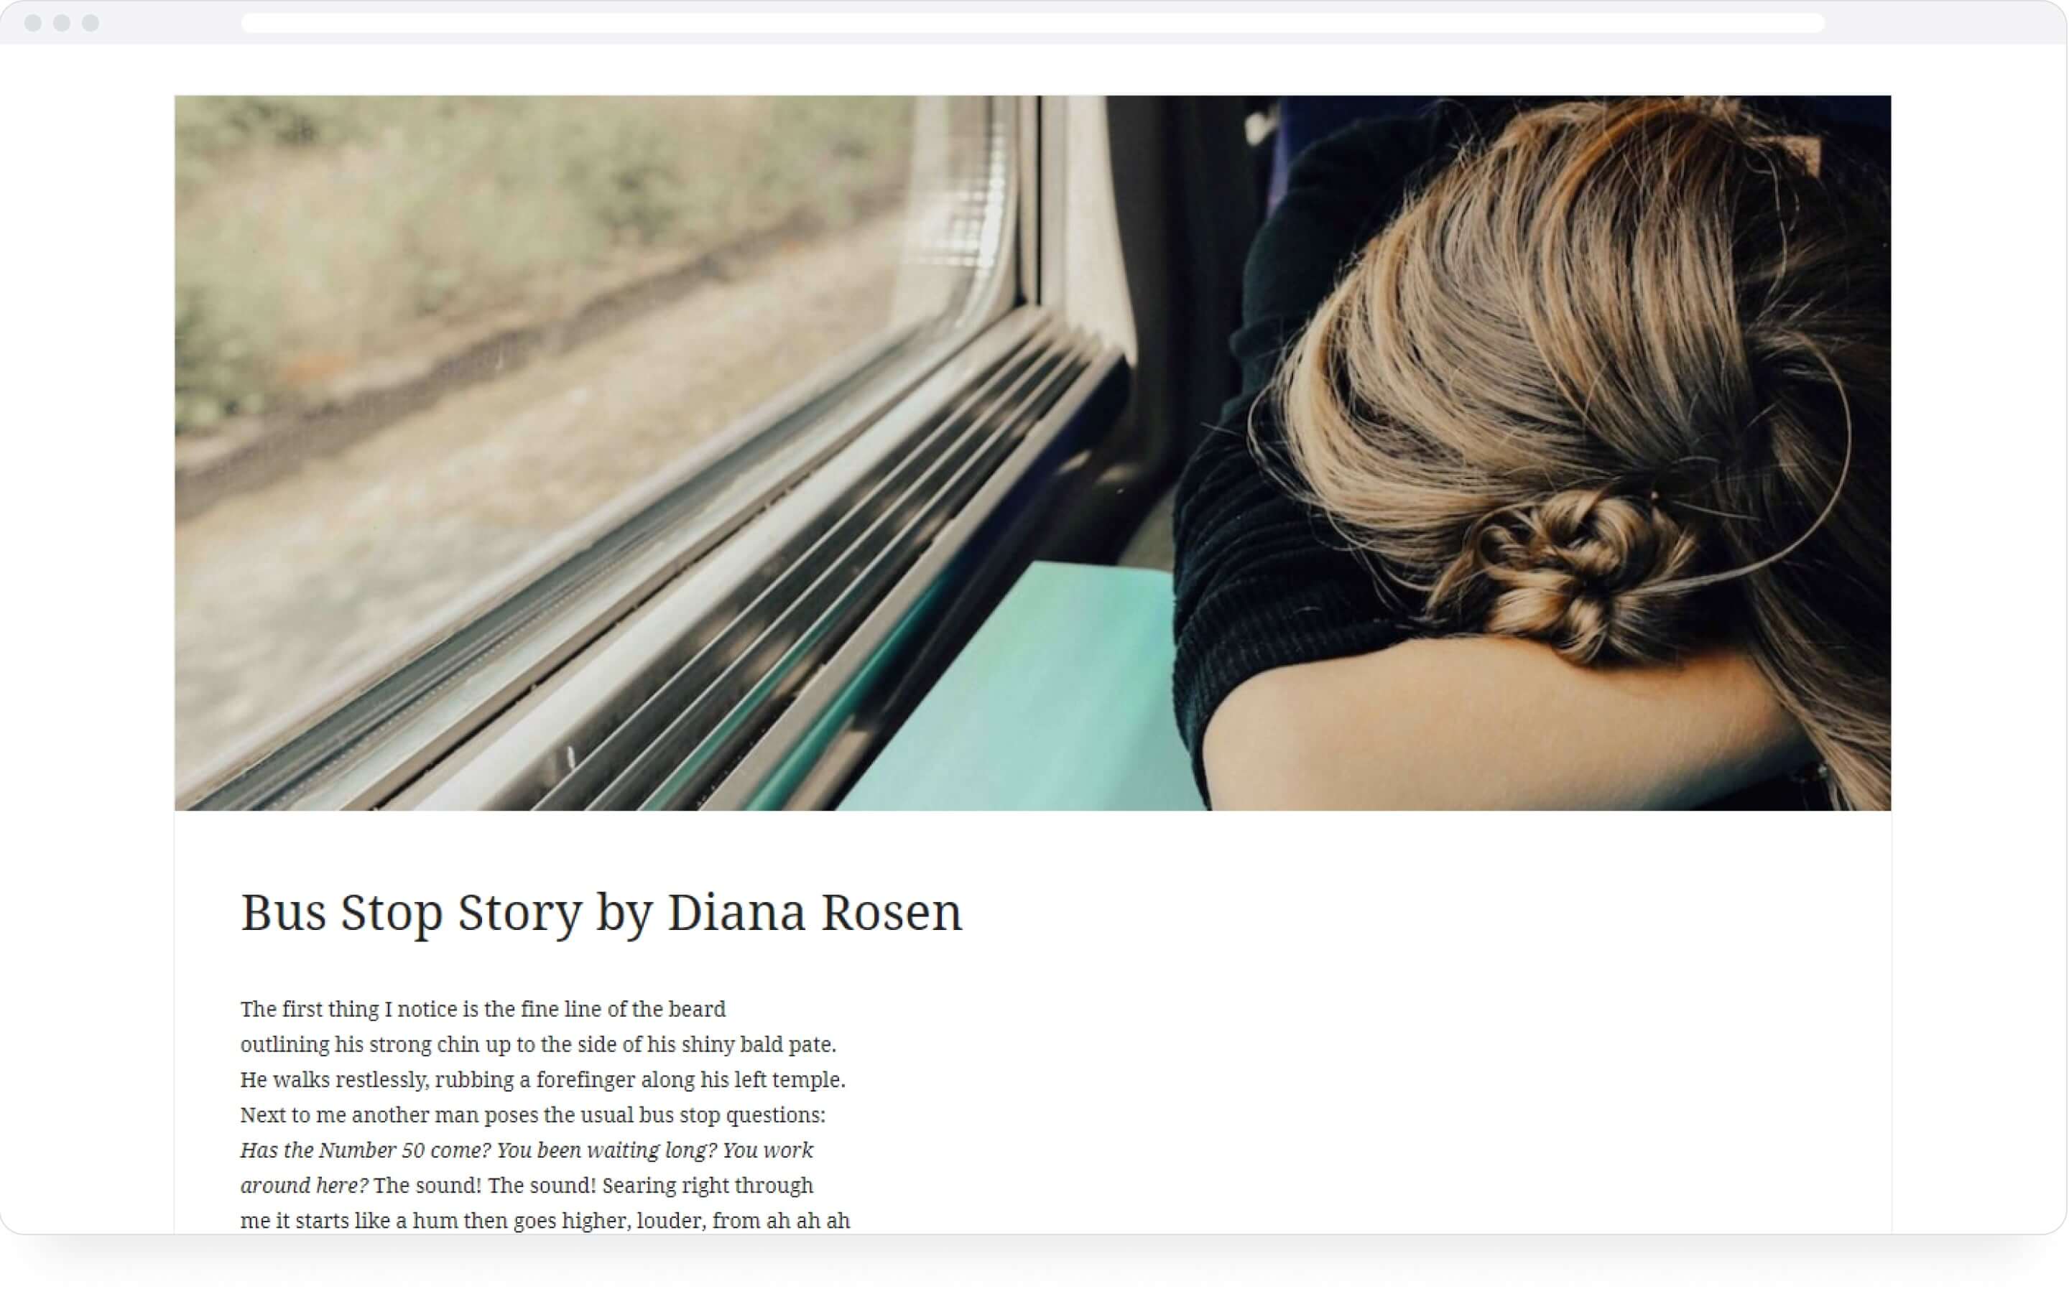
Task: Click the third gray window dot
Action: [91, 23]
